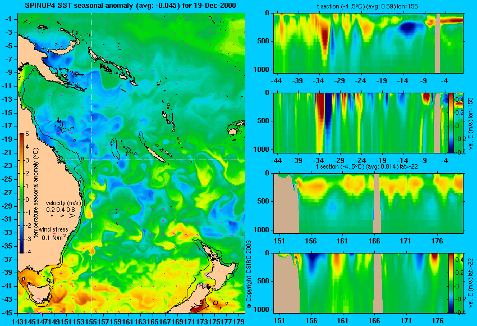The height and width of the screenshot is (326, 477).
Task: Open the eastward velocity section plot for lat=-22
Action: coord(361,283)
